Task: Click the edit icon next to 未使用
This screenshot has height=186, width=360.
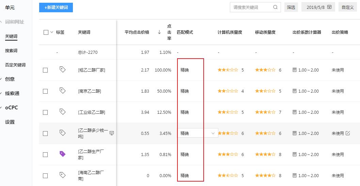Action: pyautogui.click(x=348, y=133)
